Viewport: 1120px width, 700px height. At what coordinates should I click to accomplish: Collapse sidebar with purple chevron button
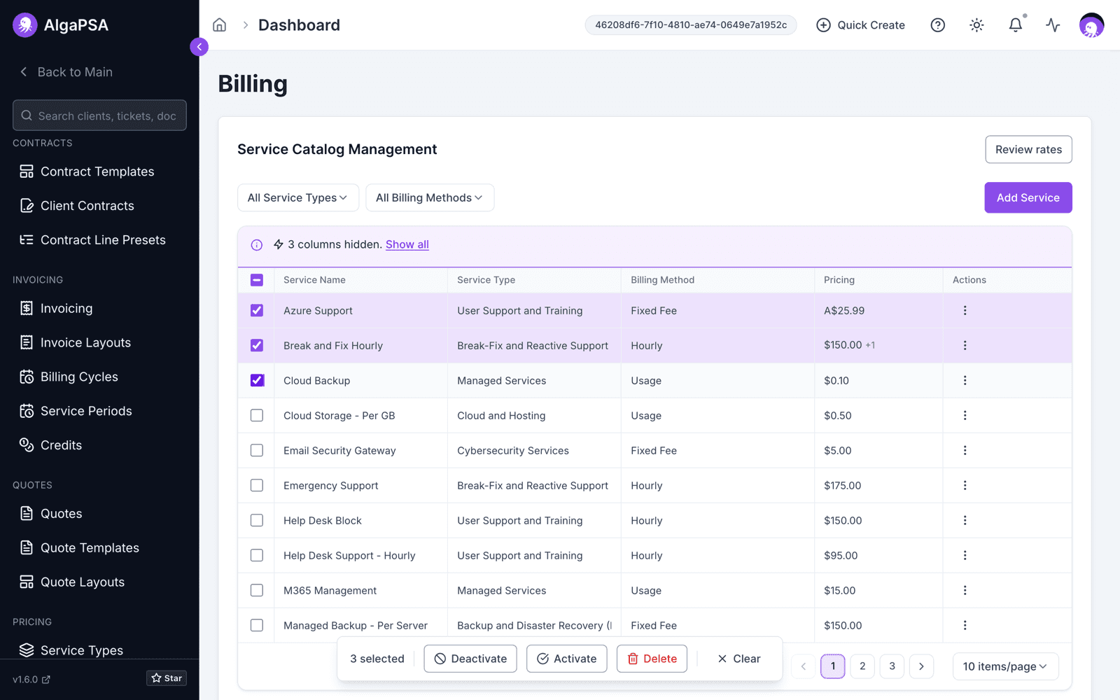pyautogui.click(x=199, y=47)
